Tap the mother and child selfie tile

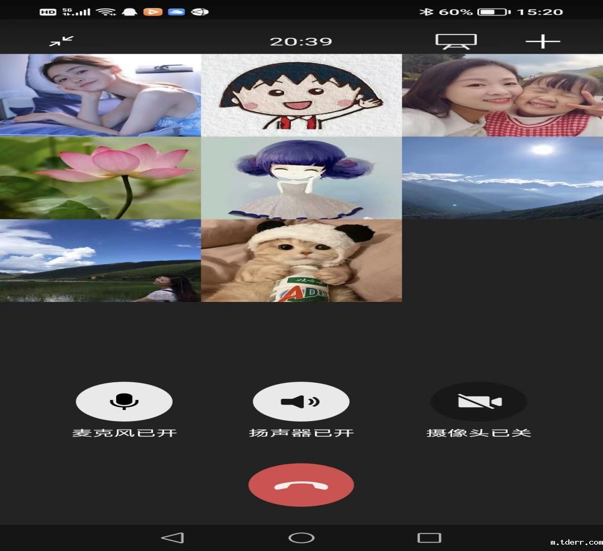(502, 95)
